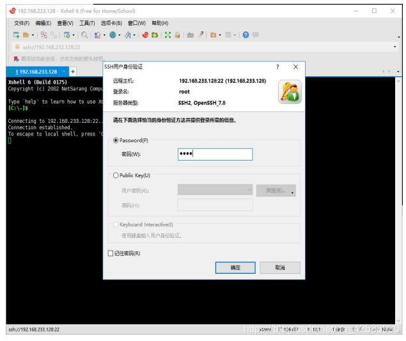This screenshot has height=341, width=406.
Task: Click the terminal vertical scrollbar
Action: point(398,201)
